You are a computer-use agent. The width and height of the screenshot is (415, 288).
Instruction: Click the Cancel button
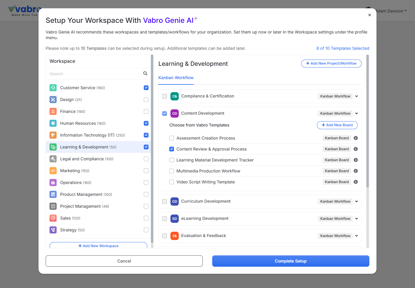click(124, 261)
